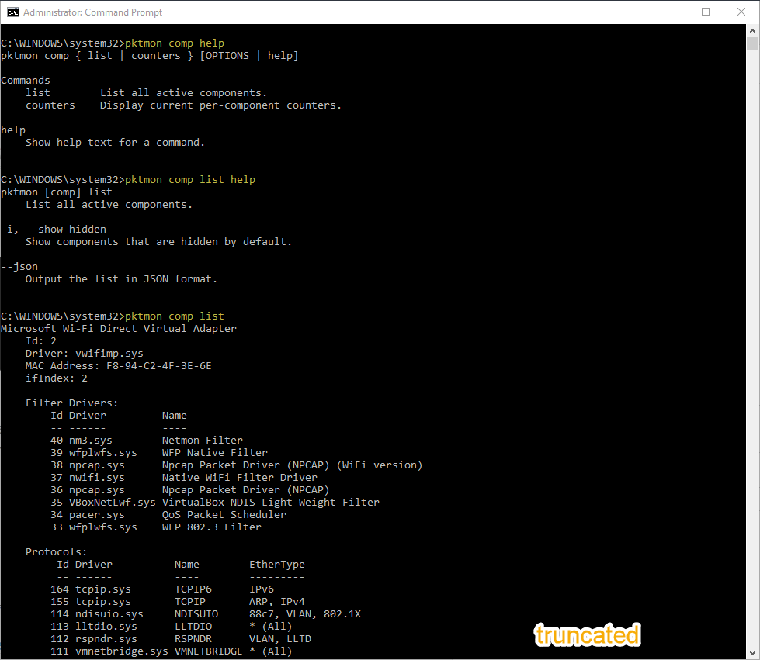Click the 'vmnetbridge.sys' protocol driver entry
The height and width of the screenshot is (660, 760).
(x=121, y=651)
